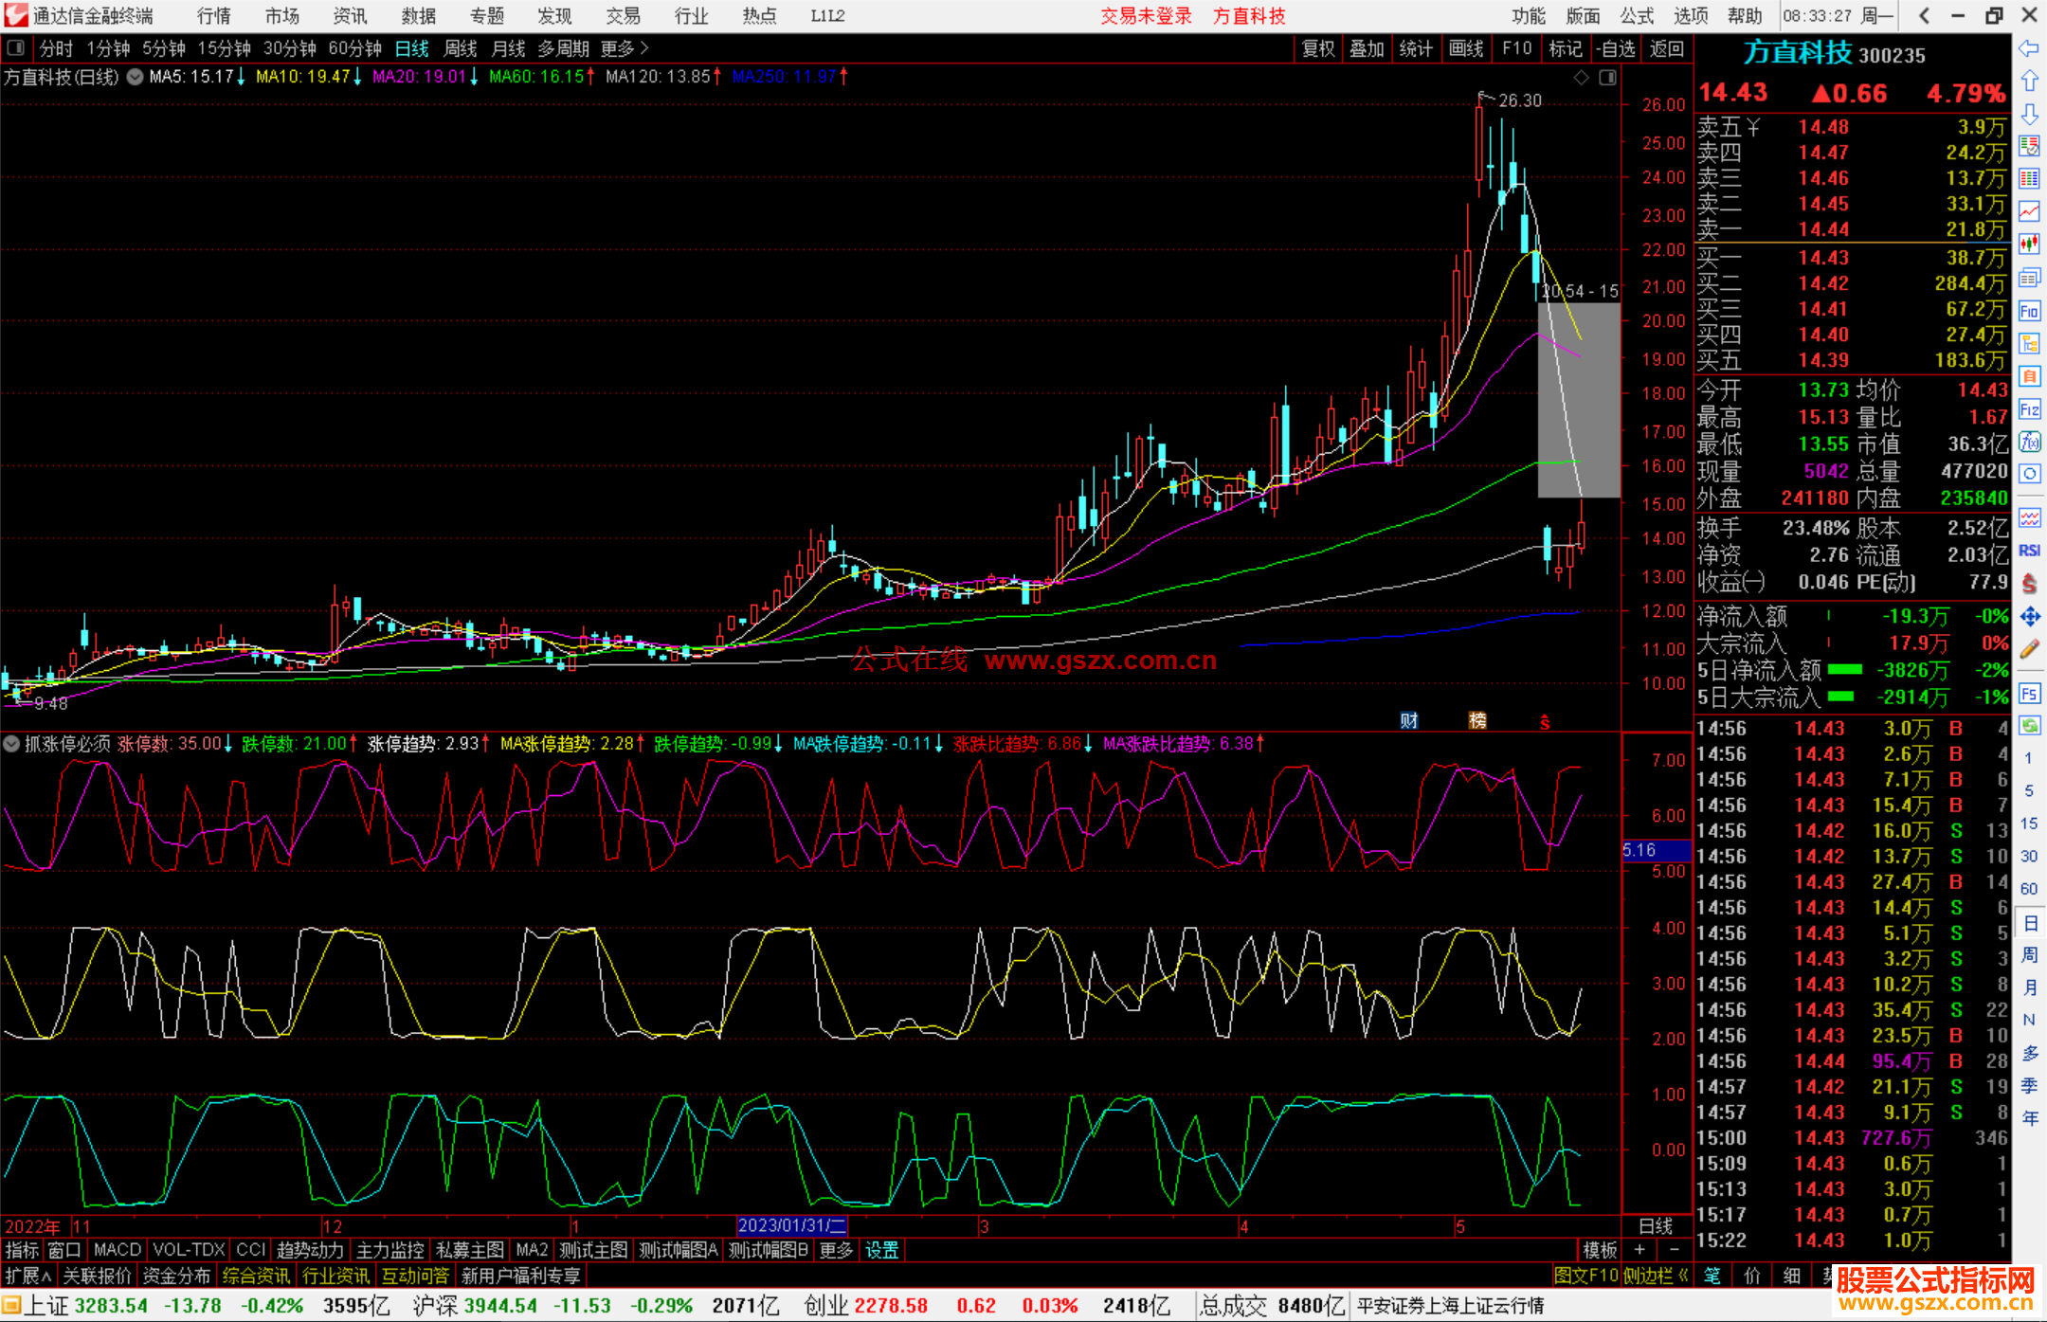The height and width of the screenshot is (1322, 2047).
Task: Click the blue back arrow sidebar icon
Action: click(x=2029, y=48)
